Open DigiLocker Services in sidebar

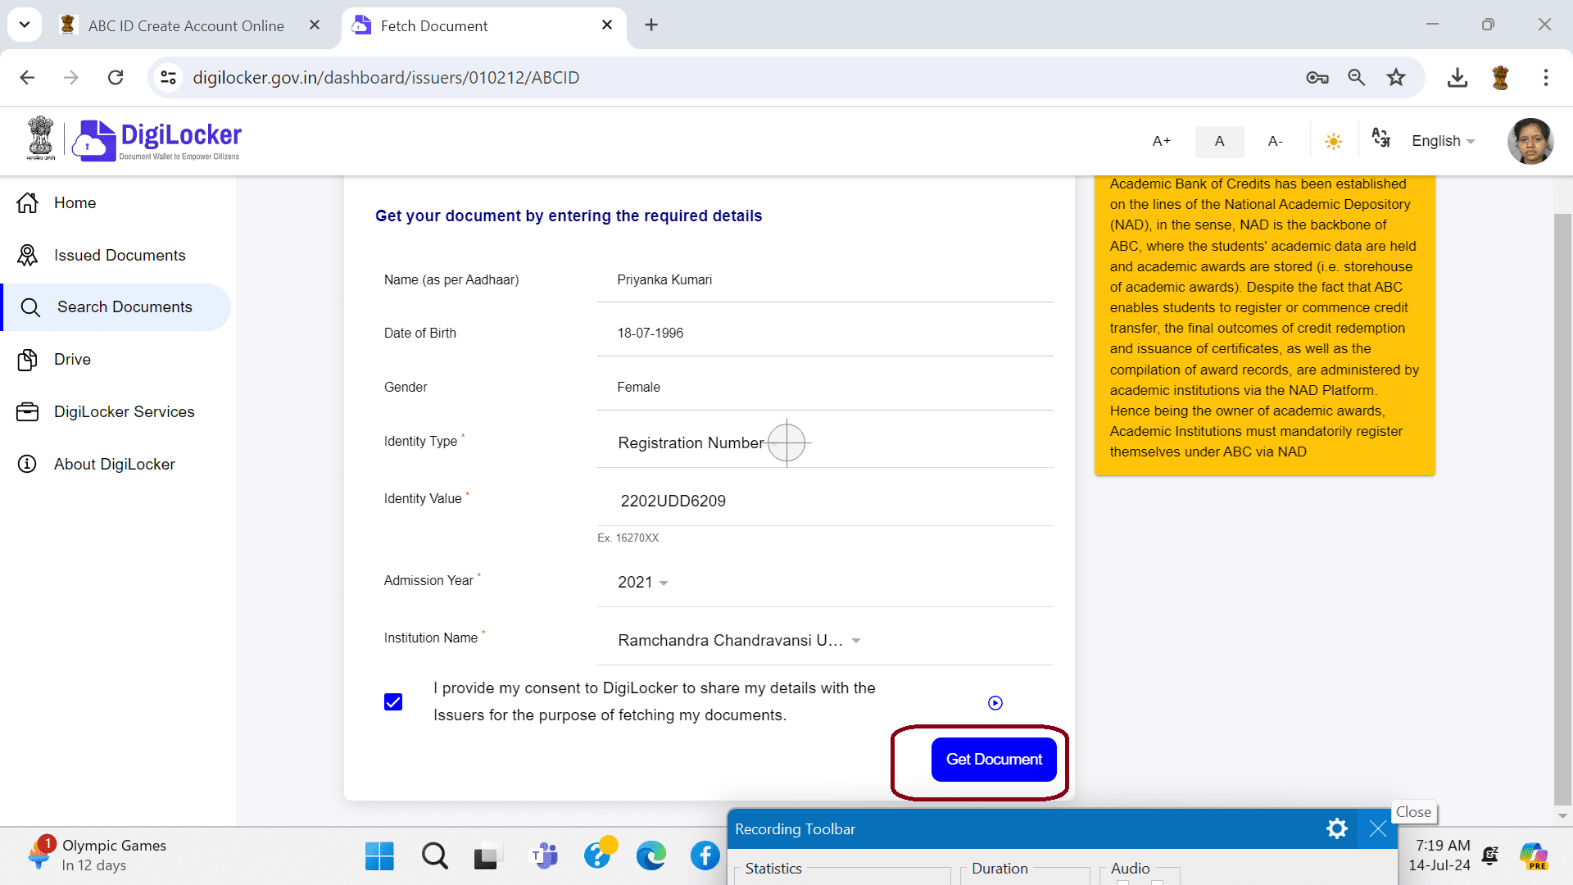[106, 412]
